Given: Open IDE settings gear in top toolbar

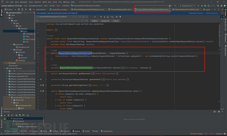Looking at the screenshot, I should [x=221, y=6].
